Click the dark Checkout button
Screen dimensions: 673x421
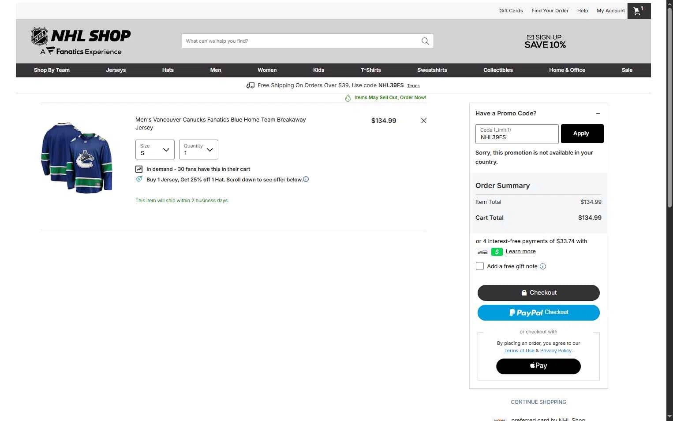[x=538, y=293]
